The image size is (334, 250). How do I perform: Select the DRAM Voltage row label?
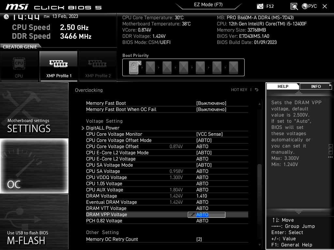click(101, 196)
